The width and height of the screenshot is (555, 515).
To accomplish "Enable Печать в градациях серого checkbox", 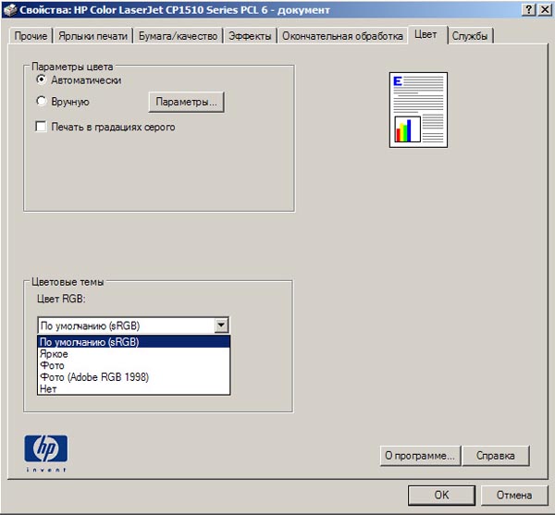I will pos(41,127).
